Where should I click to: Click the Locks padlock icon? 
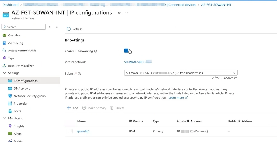(x=10, y=111)
